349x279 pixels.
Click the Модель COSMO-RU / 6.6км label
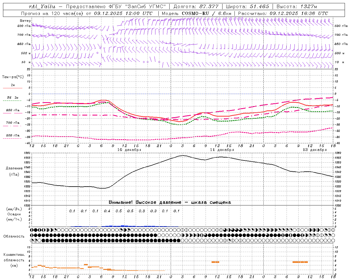(x=197, y=13)
